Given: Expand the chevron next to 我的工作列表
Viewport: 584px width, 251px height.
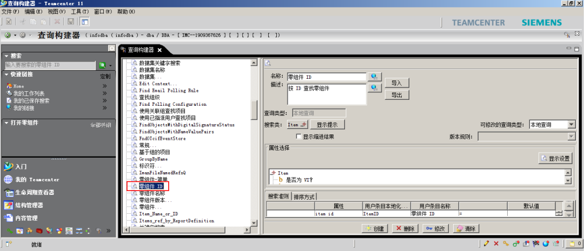Looking at the screenshot, I should click(105, 93).
